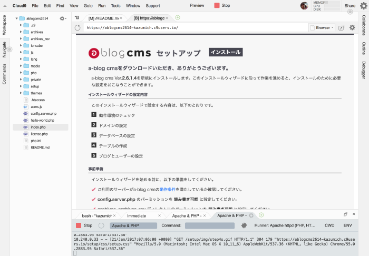Open the Edit menu

pyautogui.click(x=47, y=6)
